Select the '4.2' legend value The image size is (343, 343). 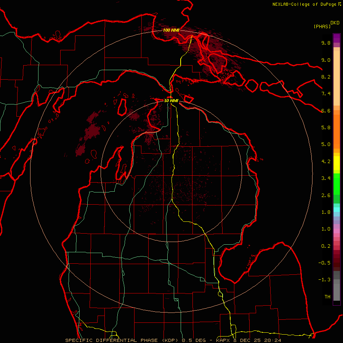point(326,162)
